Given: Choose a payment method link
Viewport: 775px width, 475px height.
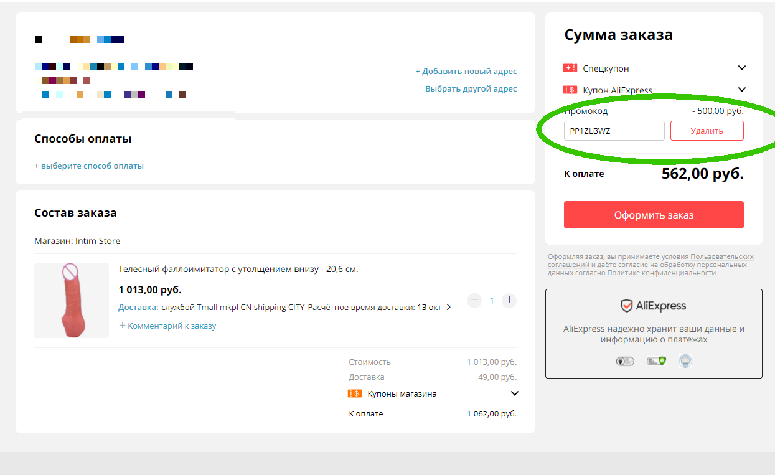Looking at the screenshot, I should click(x=89, y=166).
